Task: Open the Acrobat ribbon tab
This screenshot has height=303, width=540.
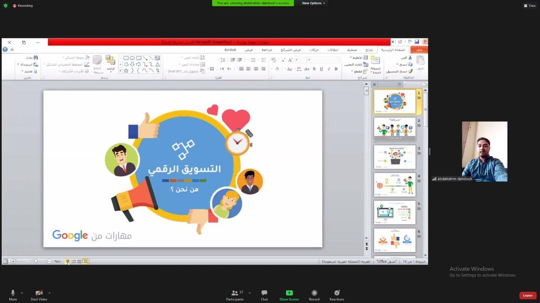Action: point(230,50)
